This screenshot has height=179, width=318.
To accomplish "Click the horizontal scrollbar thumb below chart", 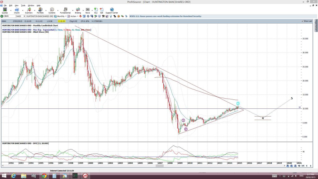I will 160,166.
